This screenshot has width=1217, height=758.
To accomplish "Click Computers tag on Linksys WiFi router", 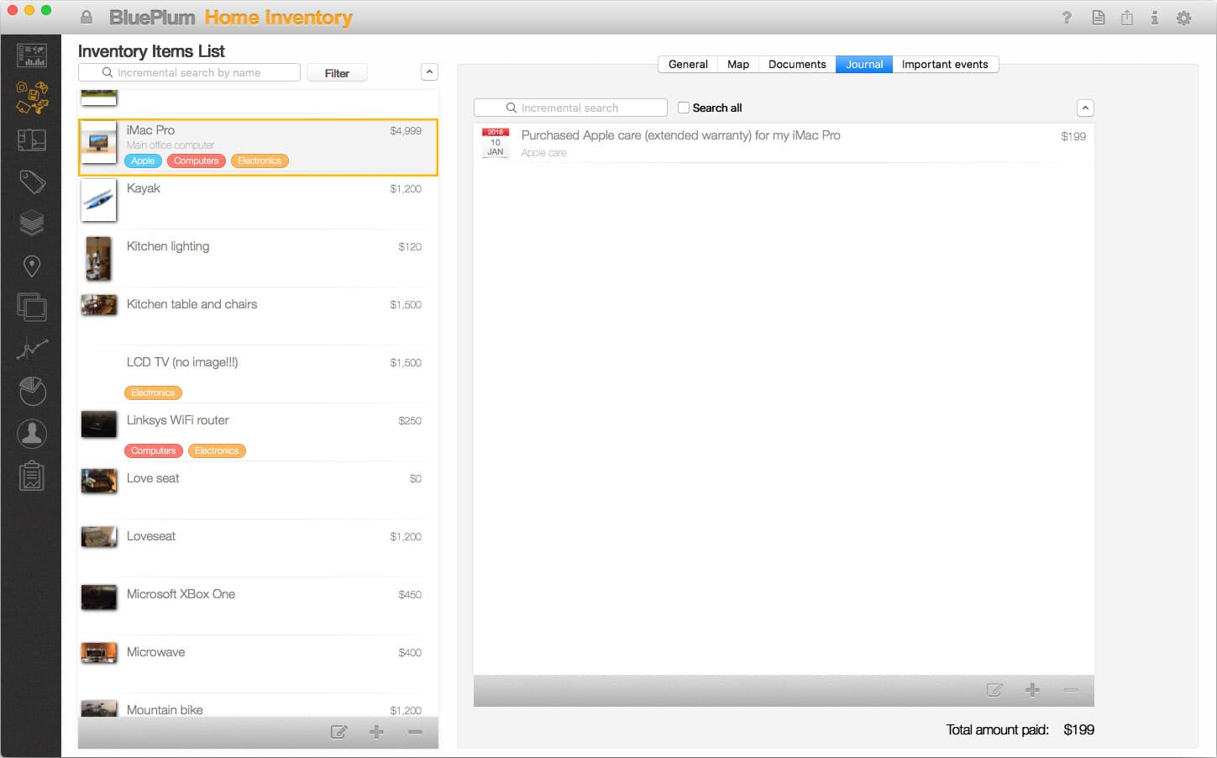I will click(154, 450).
